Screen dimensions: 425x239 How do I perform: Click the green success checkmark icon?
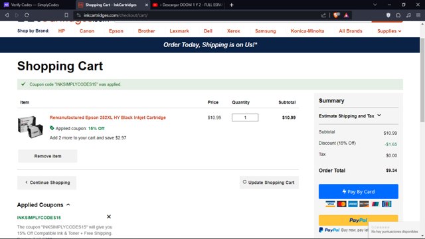[23, 84]
